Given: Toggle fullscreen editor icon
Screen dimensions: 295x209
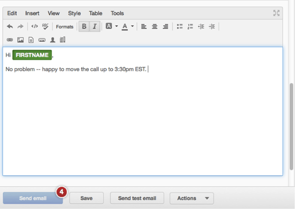Looking at the screenshot, I should (277, 13).
